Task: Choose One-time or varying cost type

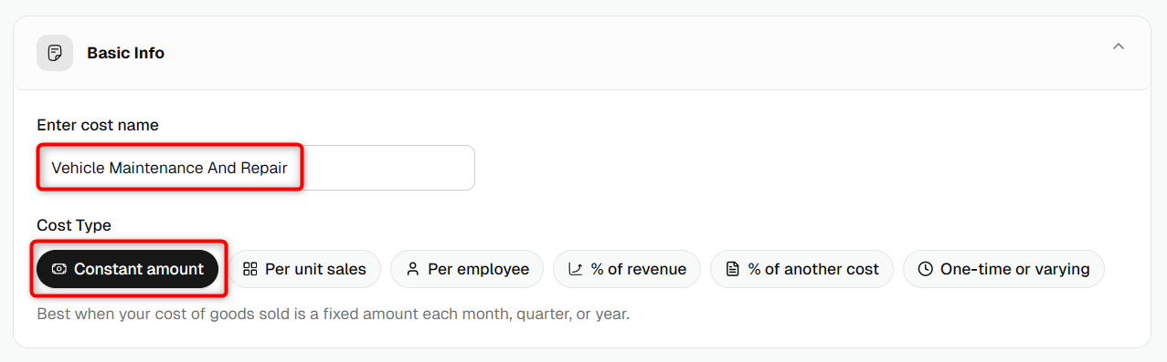Action: (x=1003, y=269)
